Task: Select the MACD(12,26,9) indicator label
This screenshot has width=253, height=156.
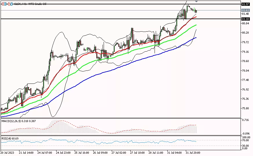Action: tap(19, 121)
